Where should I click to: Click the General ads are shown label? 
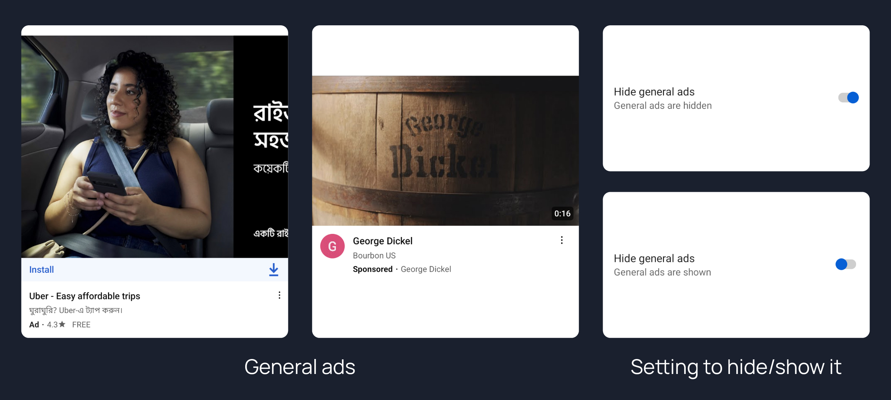click(662, 272)
